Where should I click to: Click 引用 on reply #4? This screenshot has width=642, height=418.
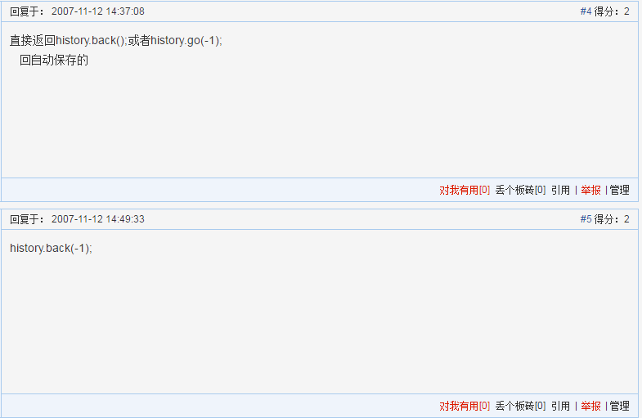[x=560, y=190]
